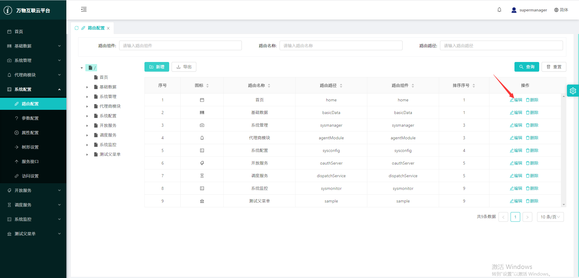Go to pagination page 1
579x278 pixels.
click(515, 217)
